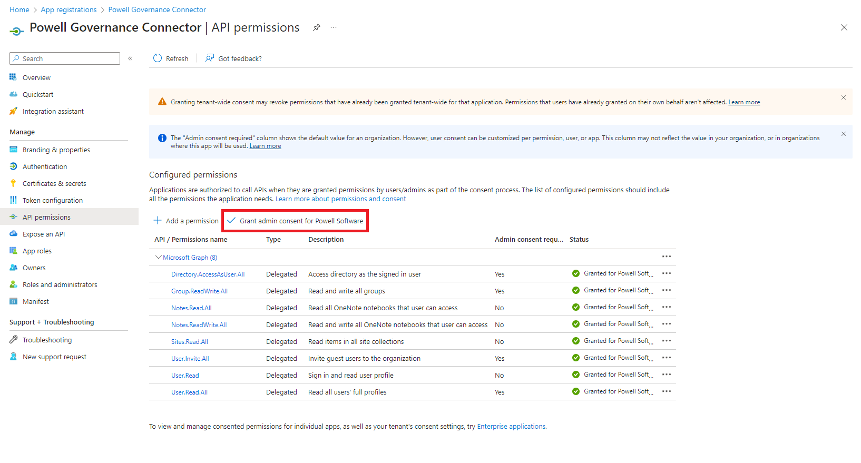Click Powell Governance Connector breadcrumb
The width and height of the screenshot is (861, 463).
click(157, 9)
